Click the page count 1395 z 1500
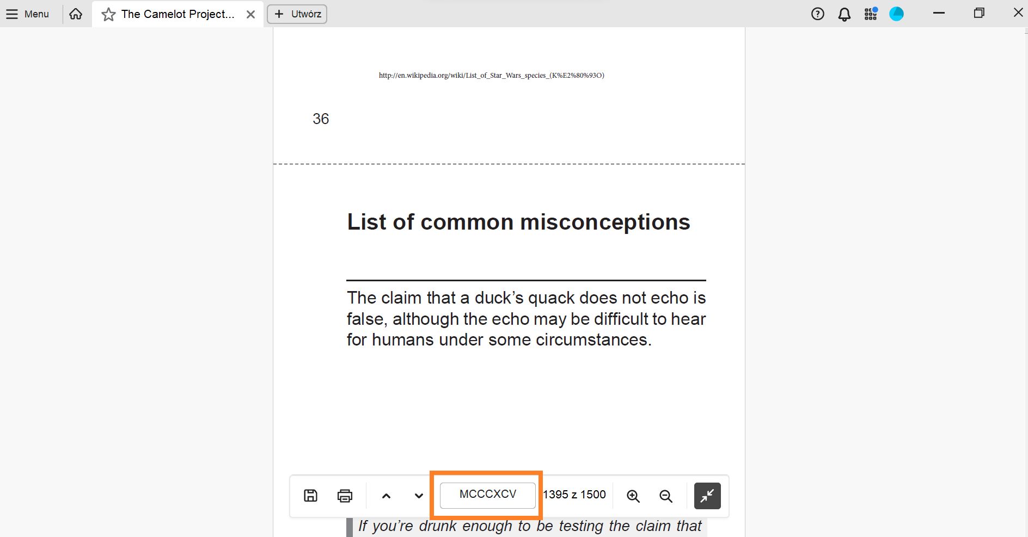This screenshot has width=1028, height=537. tap(574, 495)
